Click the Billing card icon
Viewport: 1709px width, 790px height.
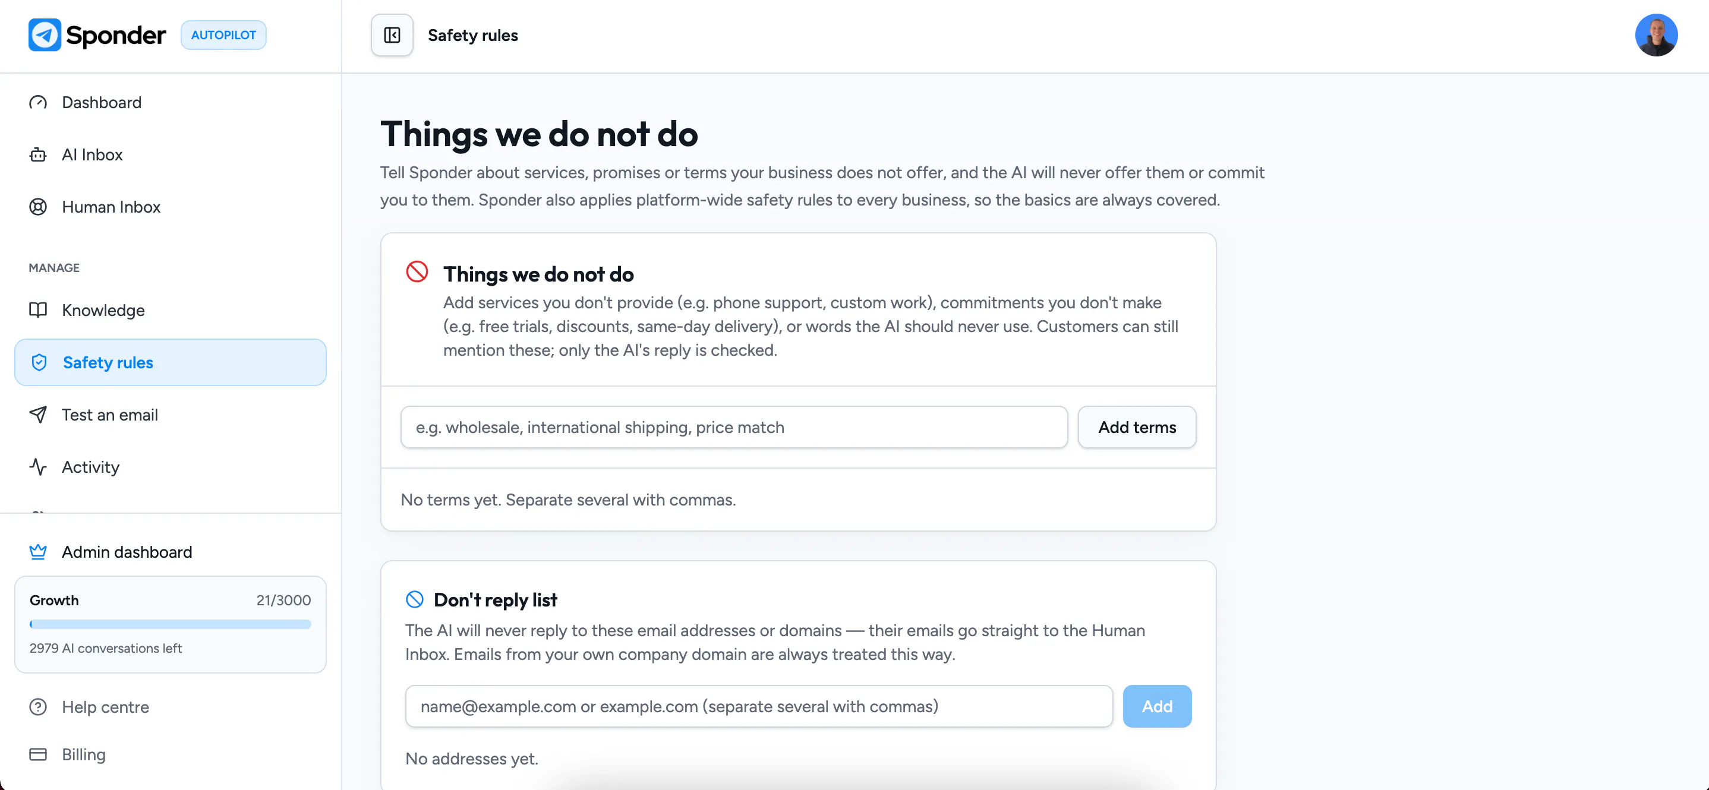point(38,754)
